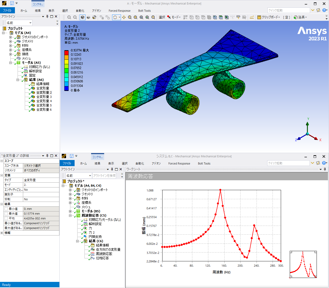Open Forced Response tab in top window
The height and width of the screenshot is (288, 329).
pos(119,11)
